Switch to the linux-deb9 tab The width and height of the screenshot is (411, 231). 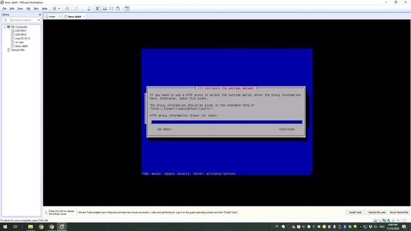74,17
